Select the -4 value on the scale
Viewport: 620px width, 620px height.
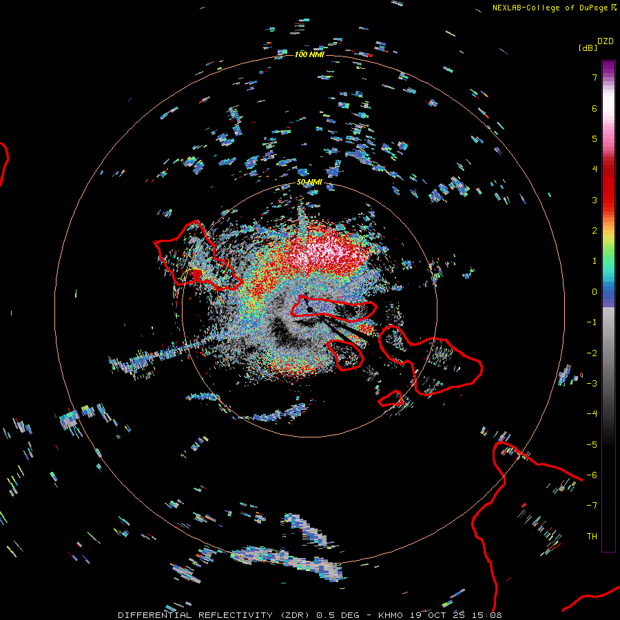point(592,414)
